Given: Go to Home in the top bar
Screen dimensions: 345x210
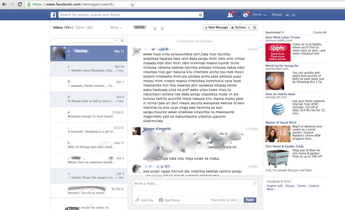Looking at the screenshot, I should coord(257,15).
